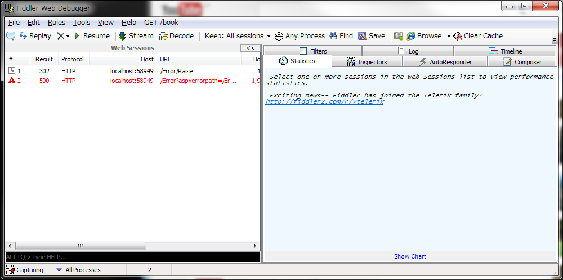Open the Rules menu
Viewport: 563px width, 280px height.
[56, 23]
